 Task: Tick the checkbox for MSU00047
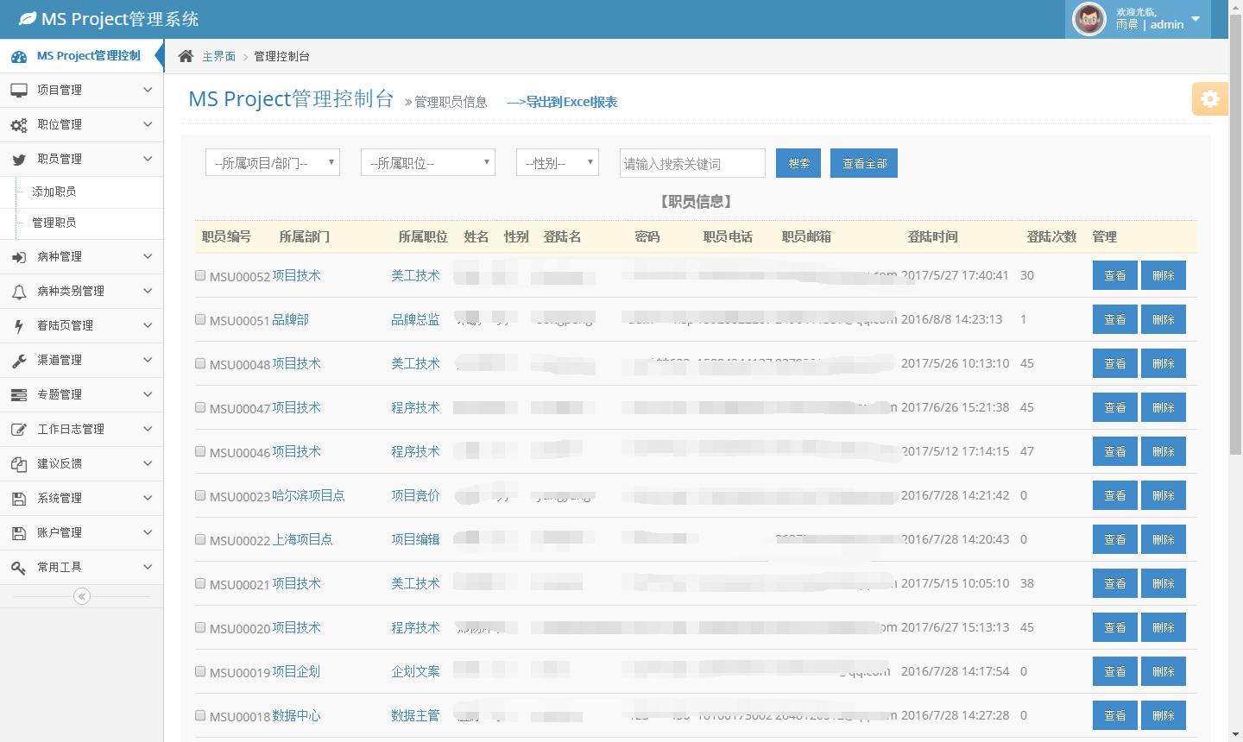pos(200,407)
